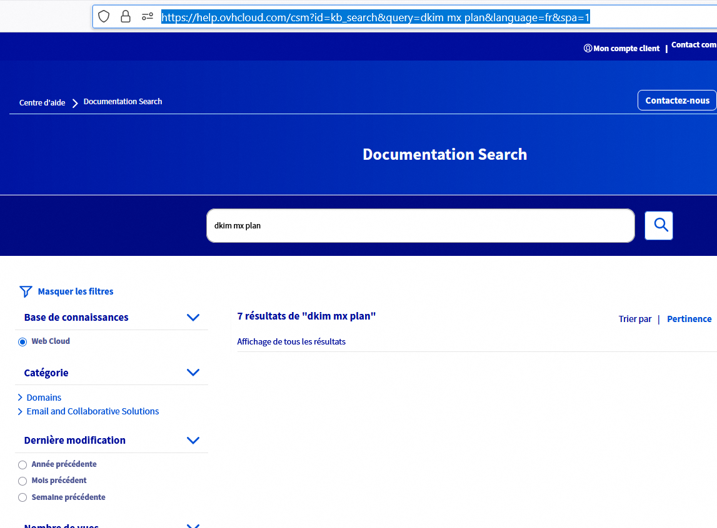The width and height of the screenshot is (717, 528).
Task: Collapse the Dernière modification section
Action: 193,441
